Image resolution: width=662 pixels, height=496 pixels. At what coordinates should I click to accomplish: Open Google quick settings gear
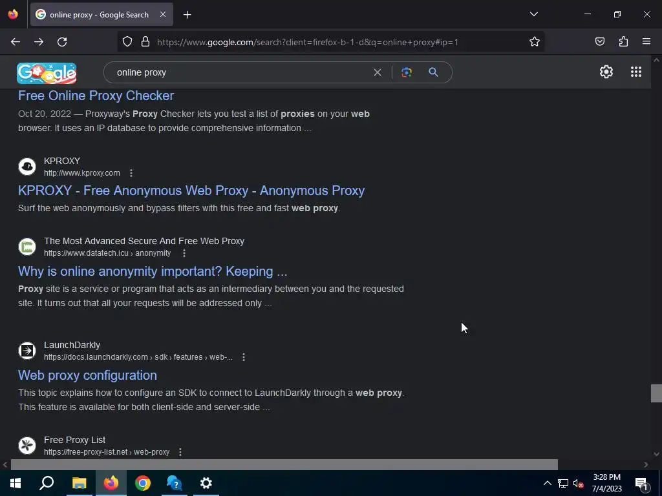606,72
